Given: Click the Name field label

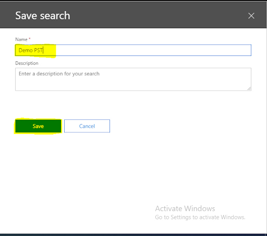Looking at the screenshot, I should tap(21, 39).
